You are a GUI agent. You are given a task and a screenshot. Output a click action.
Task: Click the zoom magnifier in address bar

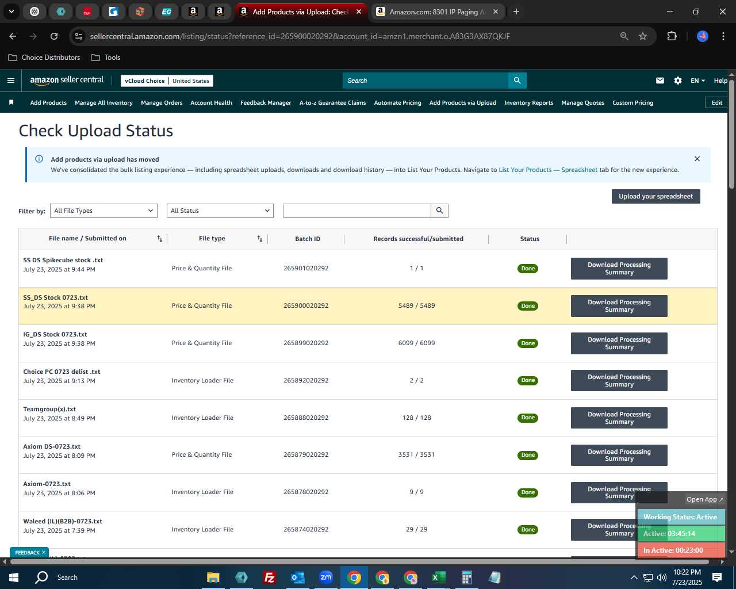[x=624, y=36]
